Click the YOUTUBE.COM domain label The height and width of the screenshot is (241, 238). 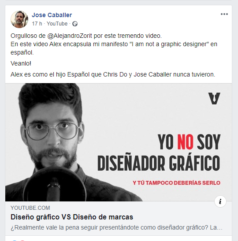coord(30,208)
